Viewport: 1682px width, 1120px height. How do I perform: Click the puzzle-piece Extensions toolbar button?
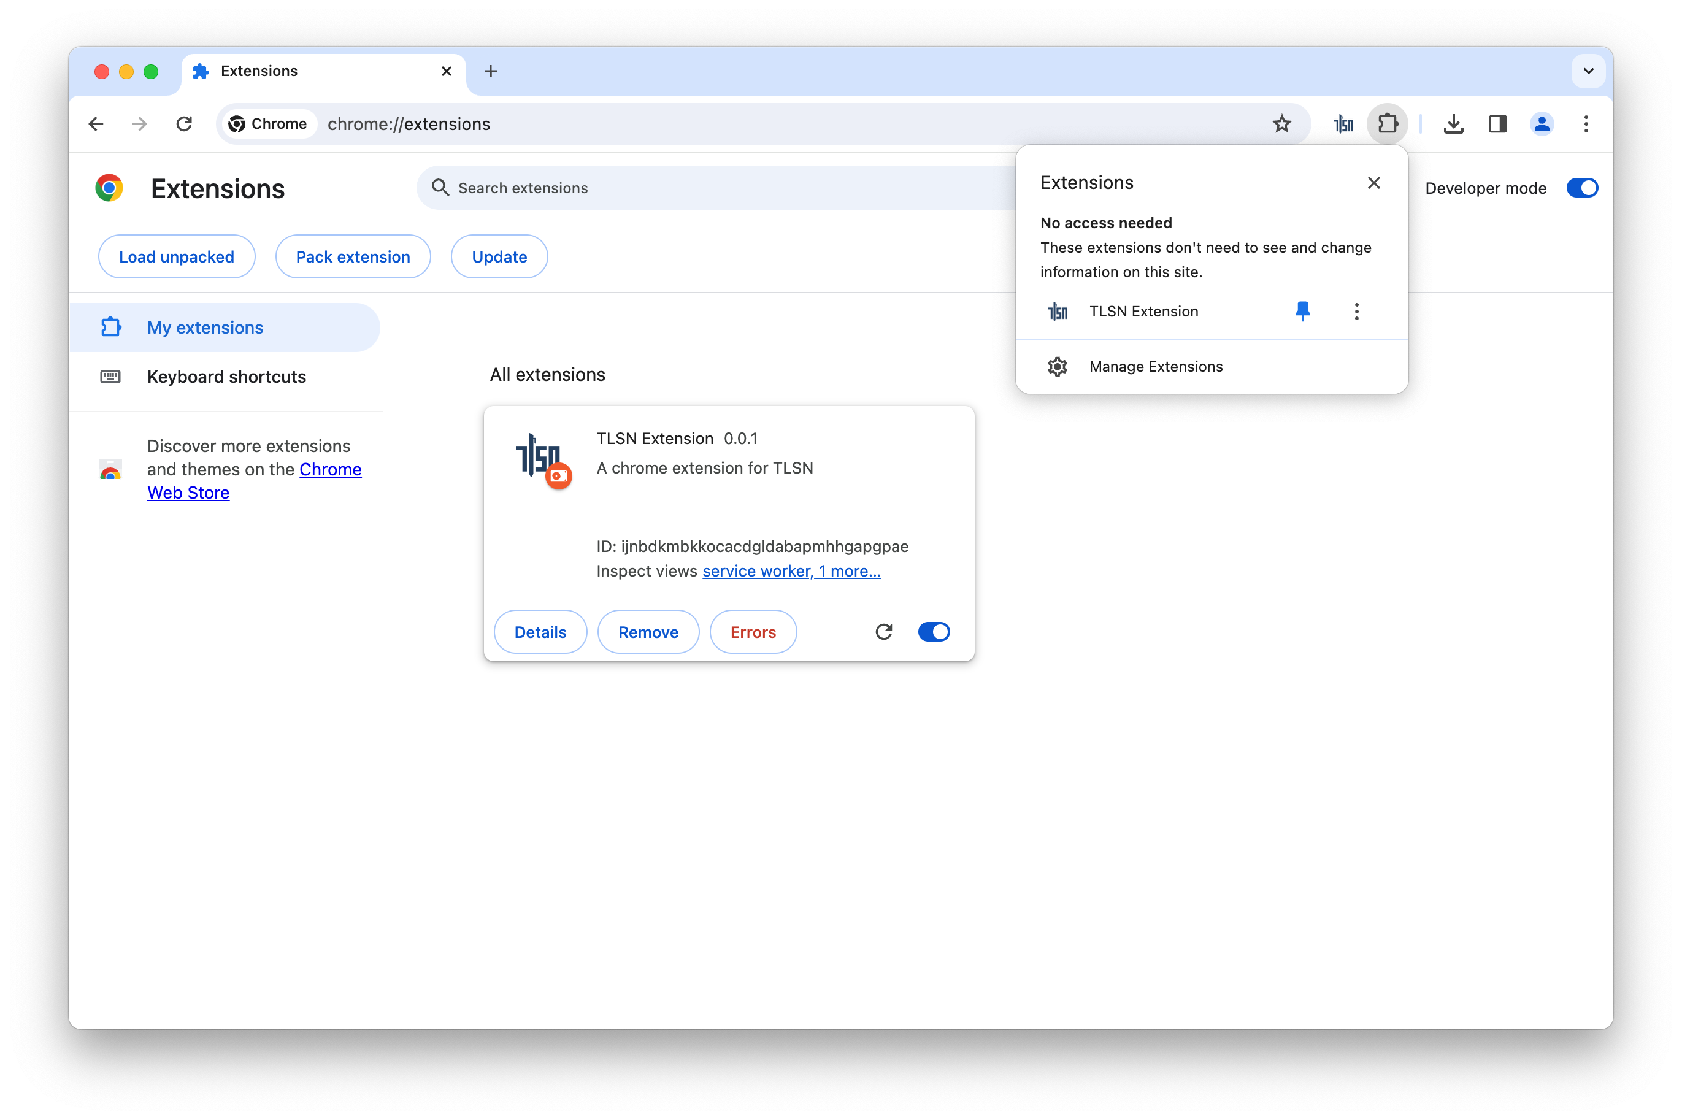(1387, 125)
